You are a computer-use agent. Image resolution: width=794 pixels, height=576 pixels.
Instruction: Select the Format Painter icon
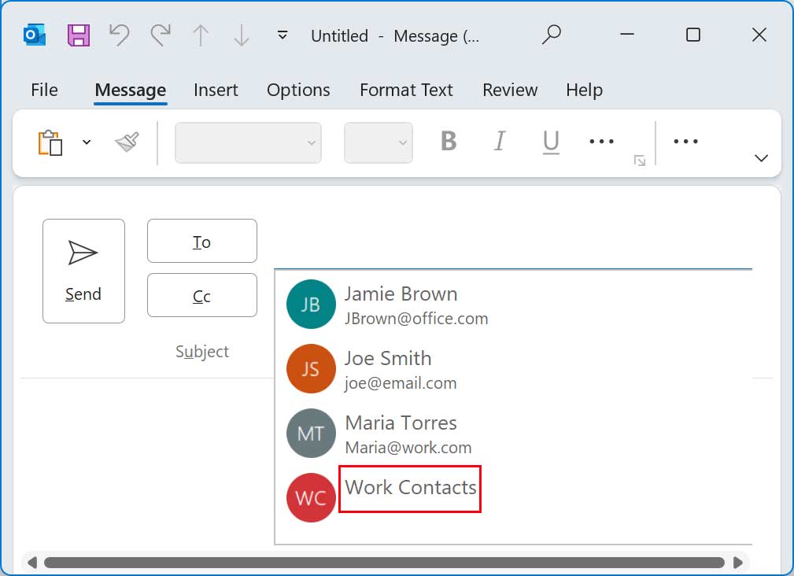125,142
